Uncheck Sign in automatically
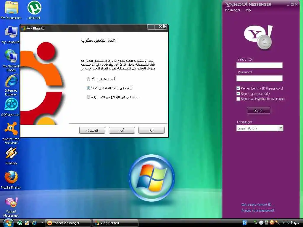Screen dimensions: 303x227 pyautogui.click(x=238, y=94)
